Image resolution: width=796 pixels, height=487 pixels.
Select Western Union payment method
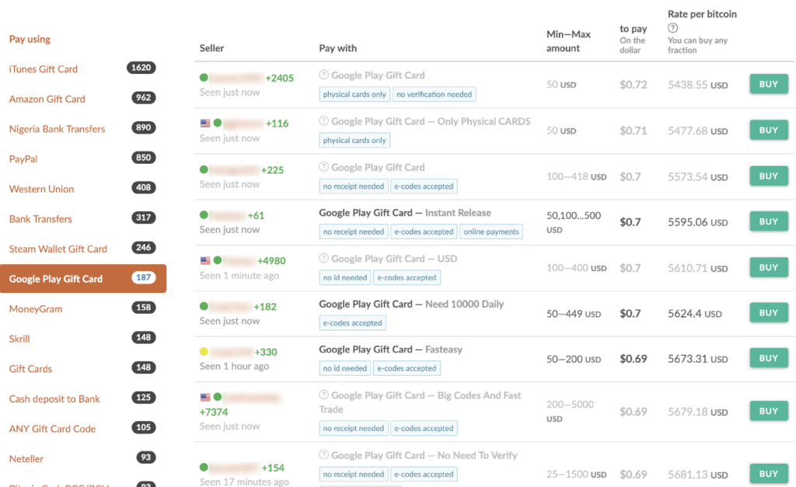tap(42, 189)
